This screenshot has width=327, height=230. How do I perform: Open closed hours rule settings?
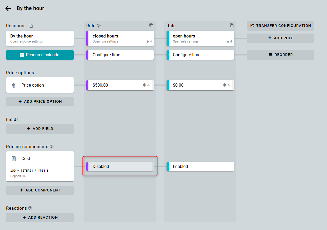click(120, 38)
